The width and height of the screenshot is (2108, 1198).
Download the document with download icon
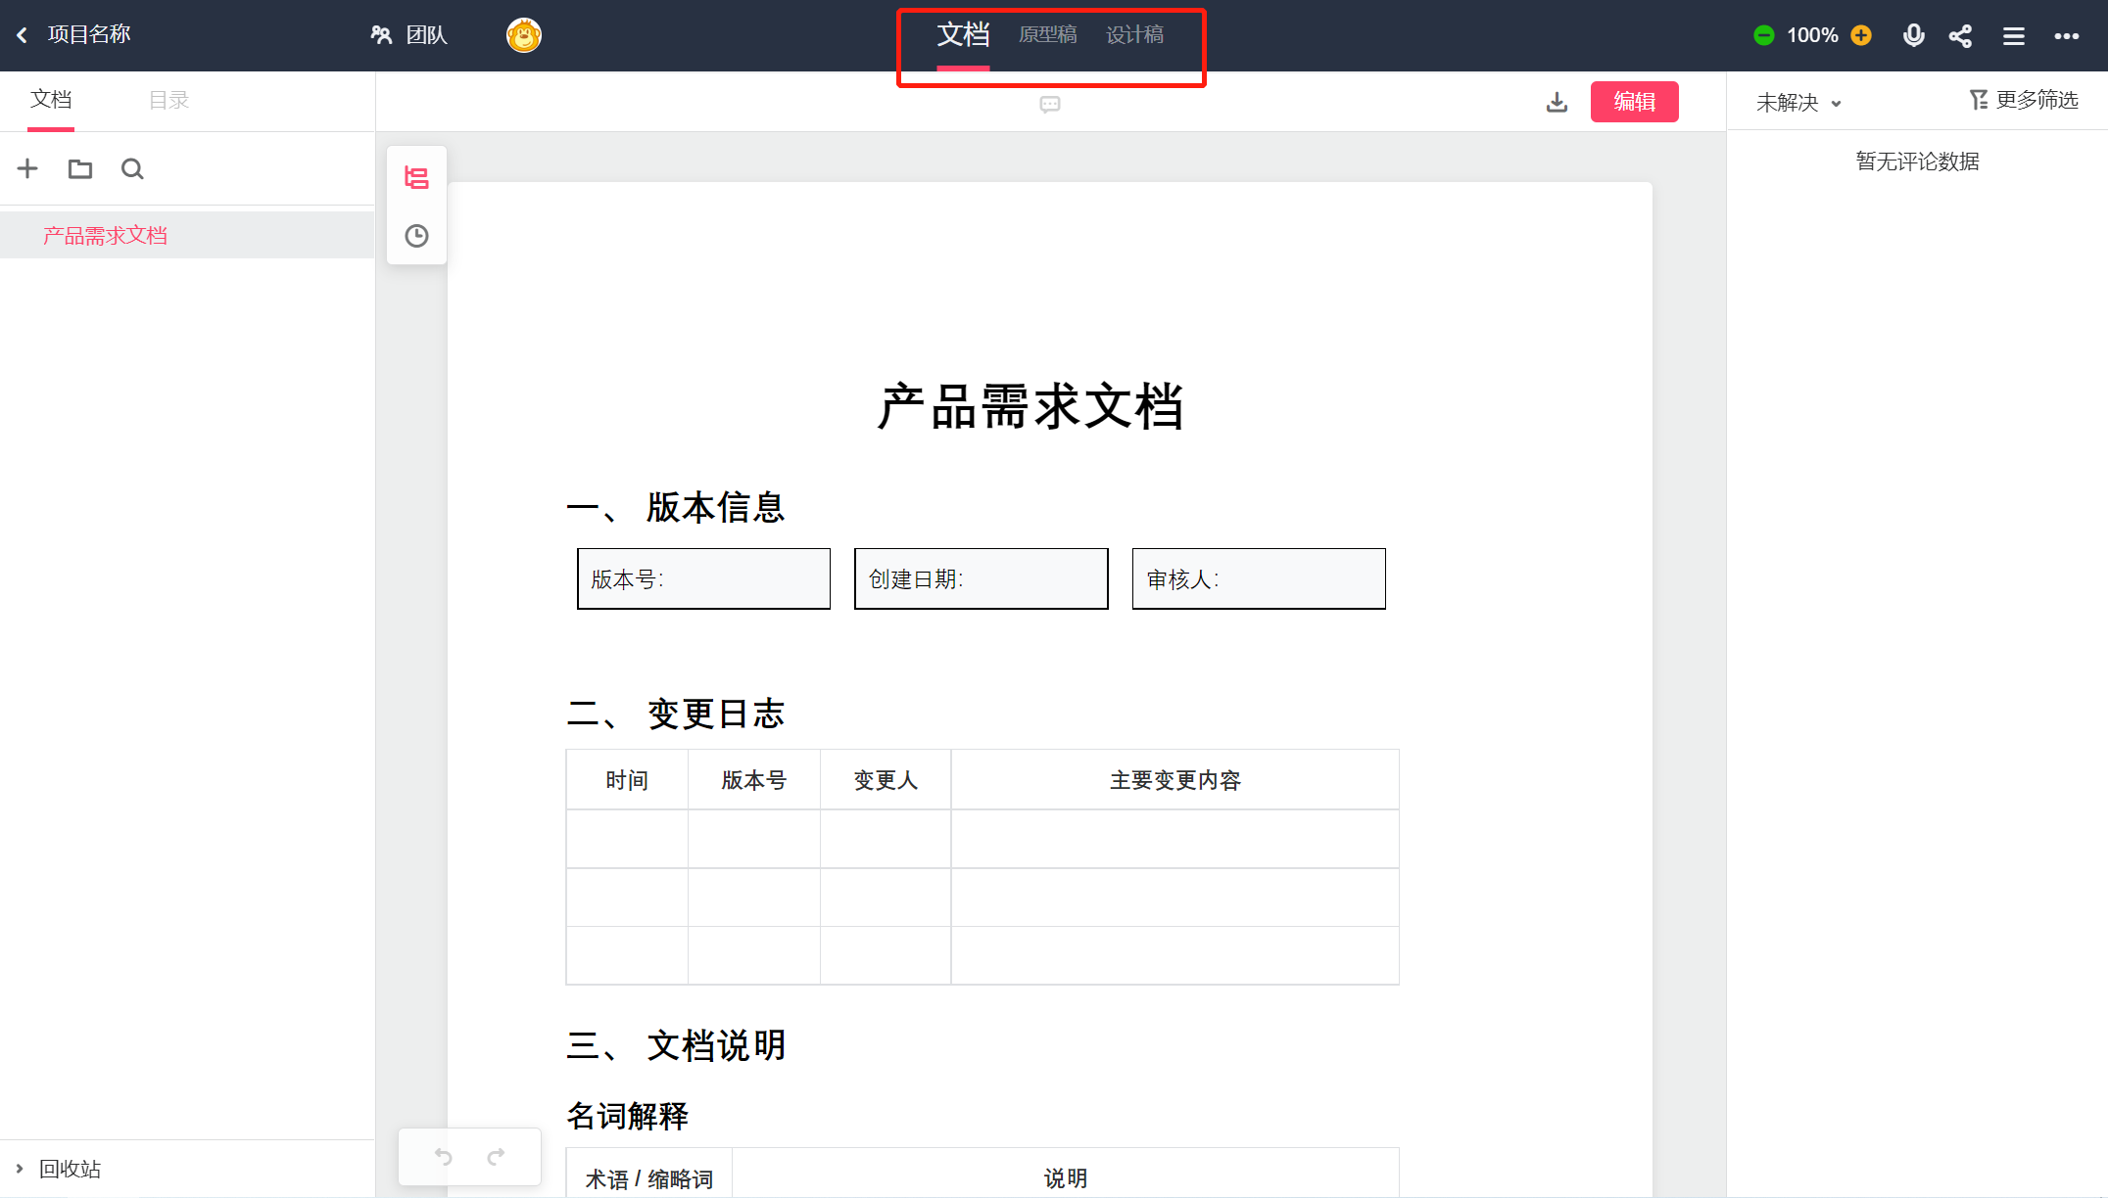(x=1557, y=102)
